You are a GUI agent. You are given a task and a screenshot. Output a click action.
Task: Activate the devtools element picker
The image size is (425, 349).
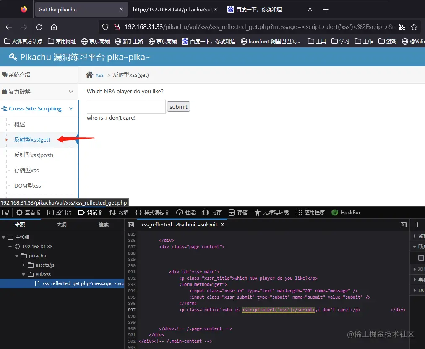coord(6,213)
